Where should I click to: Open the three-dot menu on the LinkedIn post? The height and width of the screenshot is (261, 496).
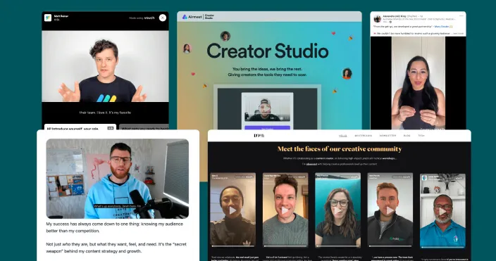[x=461, y=15]
